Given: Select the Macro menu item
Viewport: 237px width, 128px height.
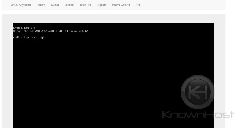Looking at the screenshot, I should point(55,5).
